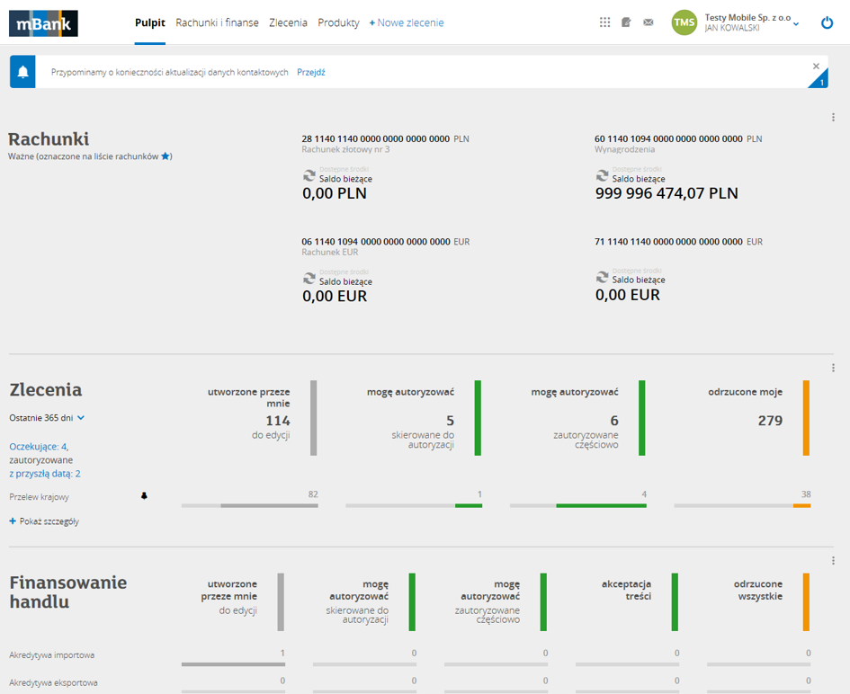Click Nowe zlecenie link

(407, 22)
